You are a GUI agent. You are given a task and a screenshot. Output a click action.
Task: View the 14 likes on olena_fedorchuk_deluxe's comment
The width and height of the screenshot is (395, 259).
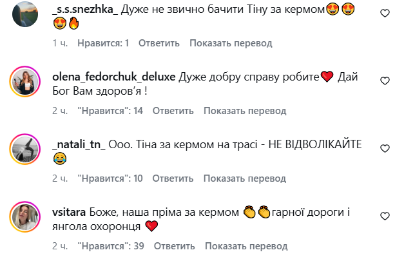tap(110, 111)
